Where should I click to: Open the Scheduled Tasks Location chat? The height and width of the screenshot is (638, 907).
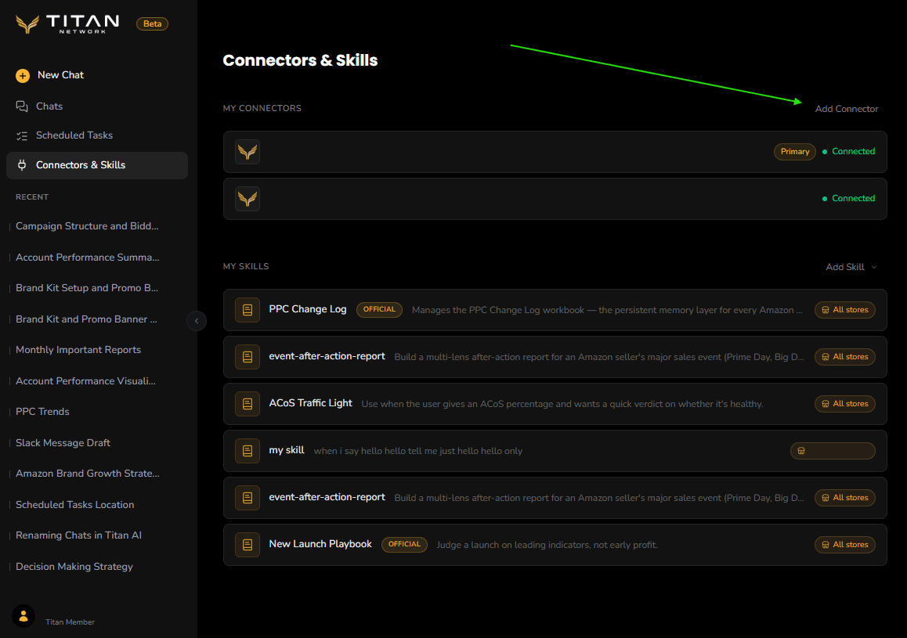point(74,504)
